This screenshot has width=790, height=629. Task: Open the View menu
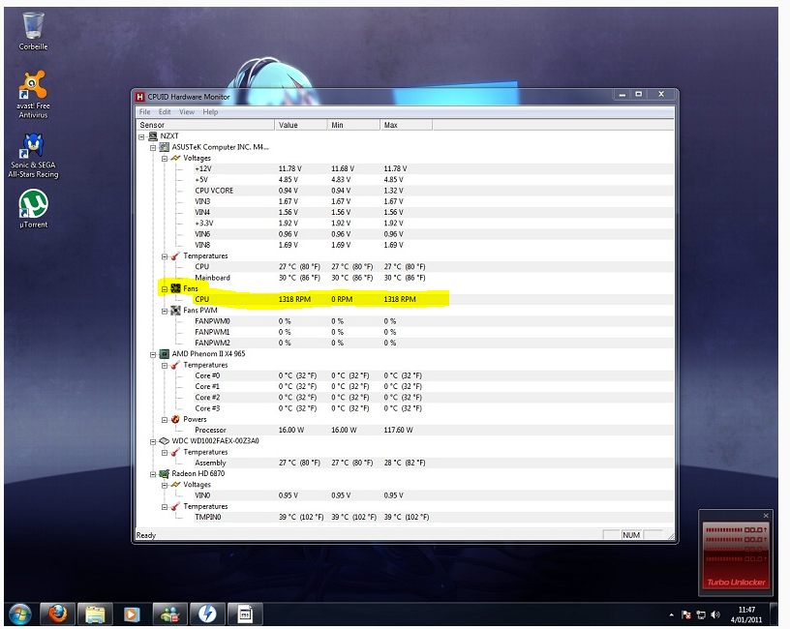point(186,112)
